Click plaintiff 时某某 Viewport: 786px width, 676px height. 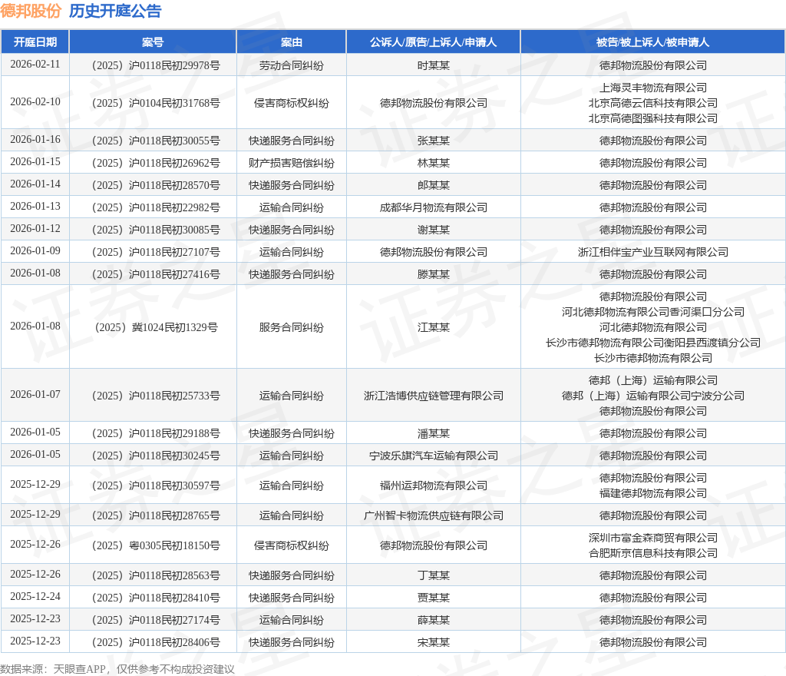coord(434,66)
